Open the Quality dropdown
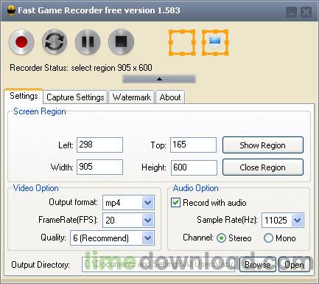Screen dimensions: 319x284 coord(112,238)
